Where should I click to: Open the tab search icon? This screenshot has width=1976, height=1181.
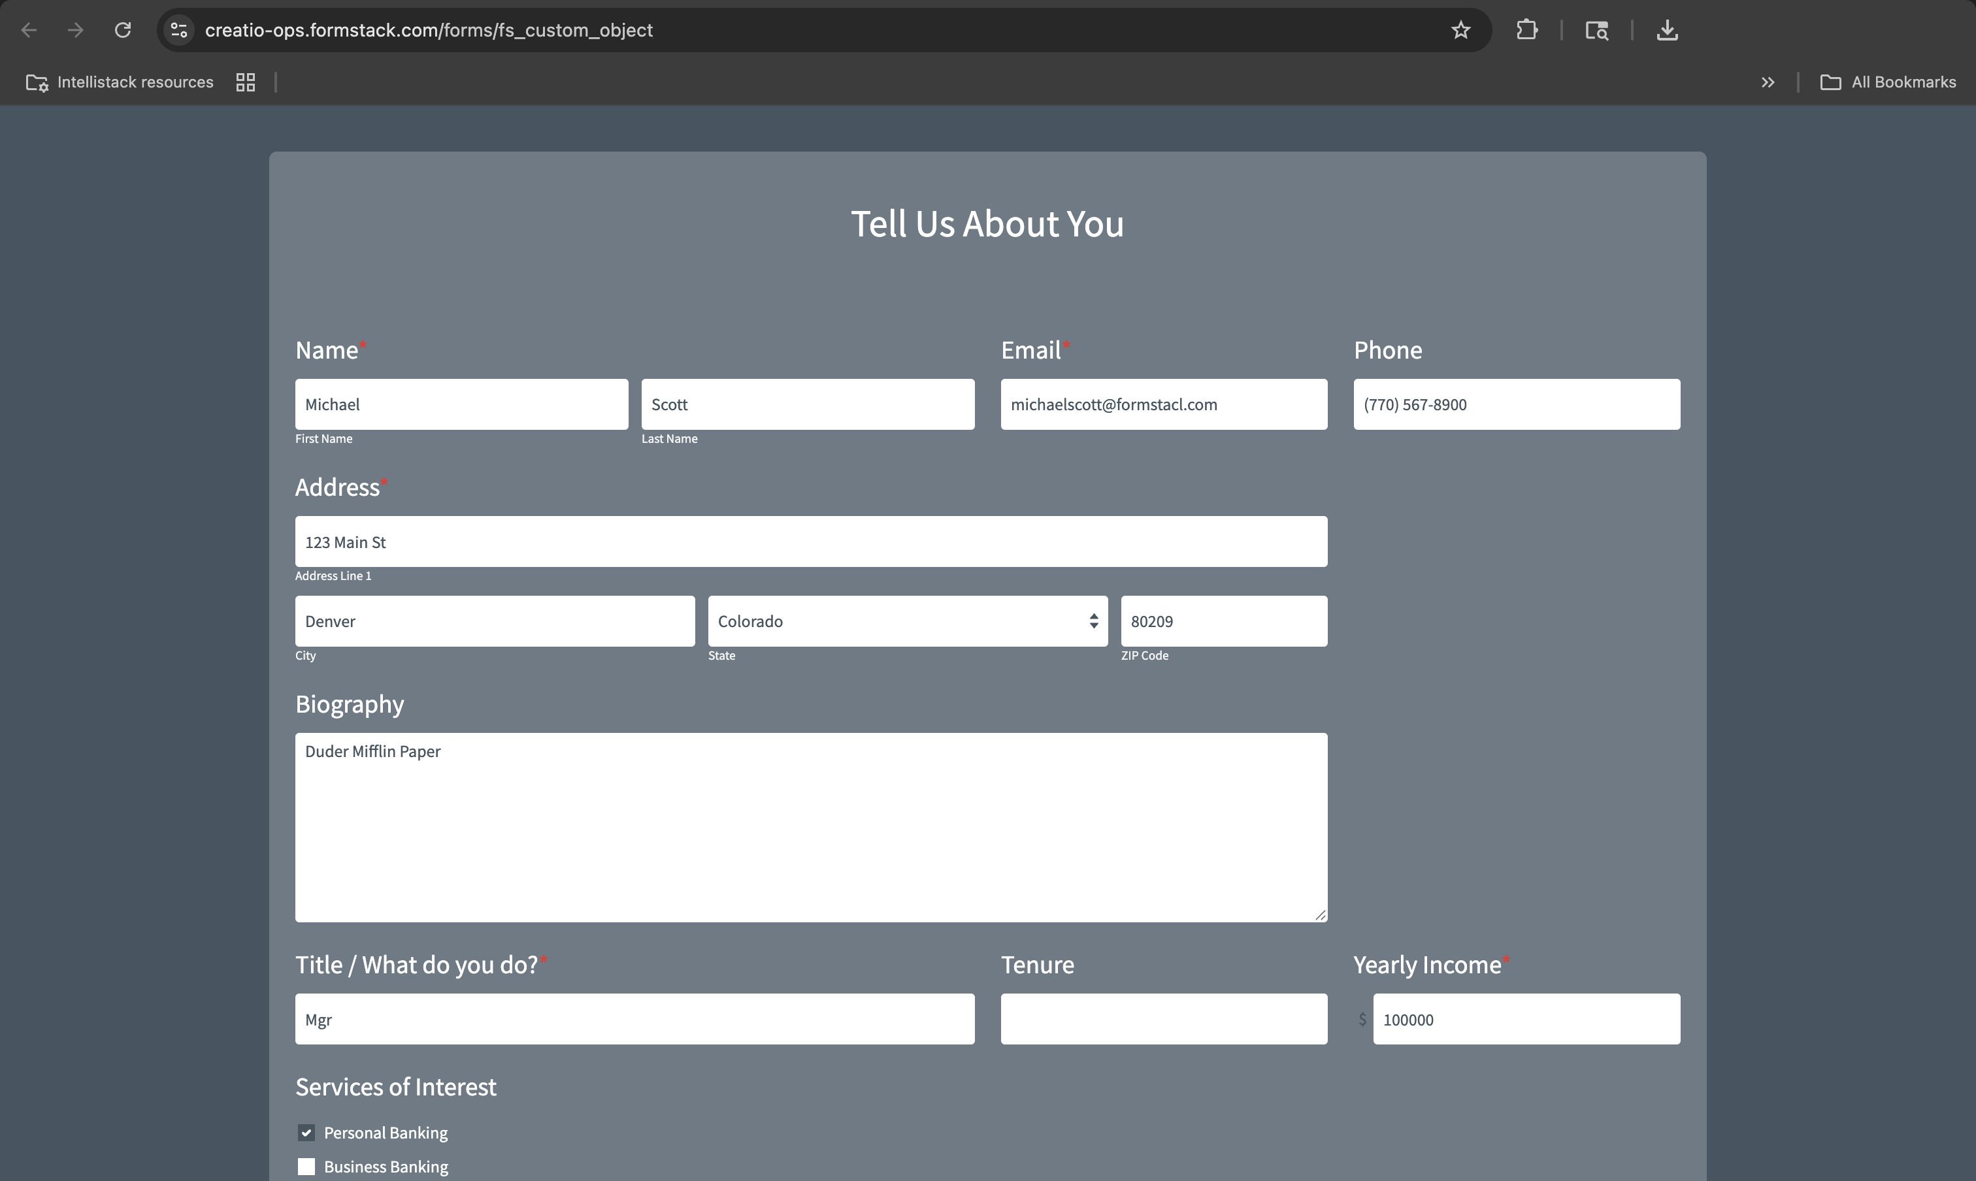coord(1596,30)
